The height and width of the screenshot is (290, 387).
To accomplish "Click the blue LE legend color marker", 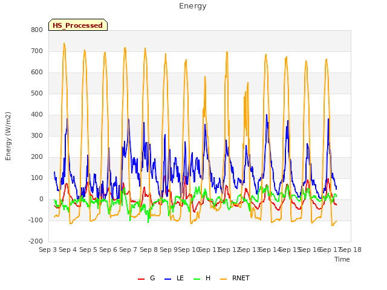I will point(168,279).
